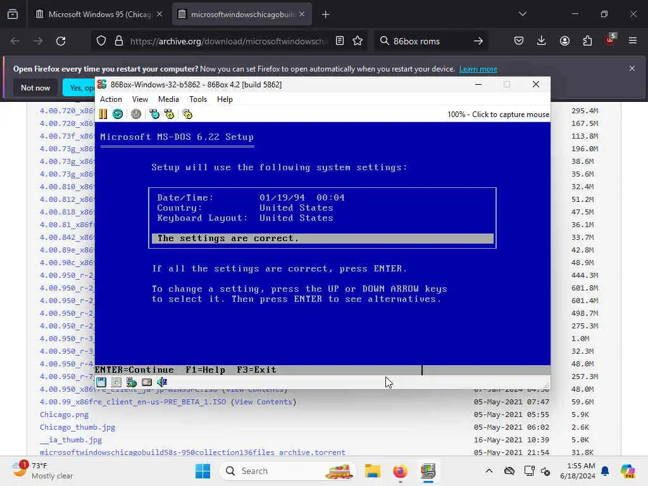Open the Chicago_thumb.jpg file link
The height and width of the screenshot is (486, 648).
tap(77, 427)
